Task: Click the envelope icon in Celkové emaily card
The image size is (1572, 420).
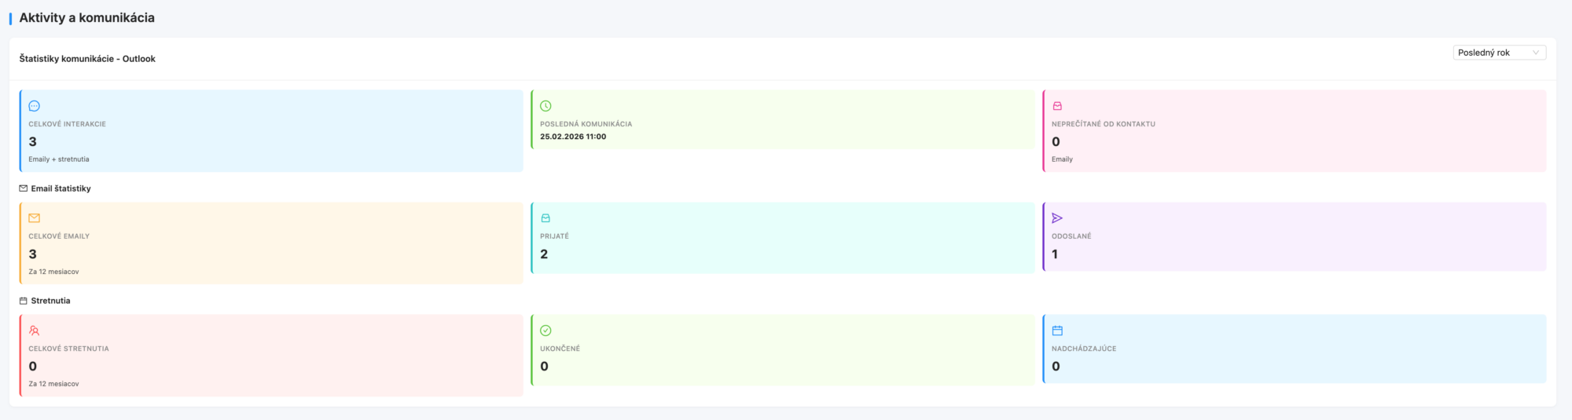Action: 34,218
